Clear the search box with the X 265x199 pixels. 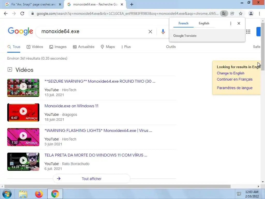coord(150,32)
